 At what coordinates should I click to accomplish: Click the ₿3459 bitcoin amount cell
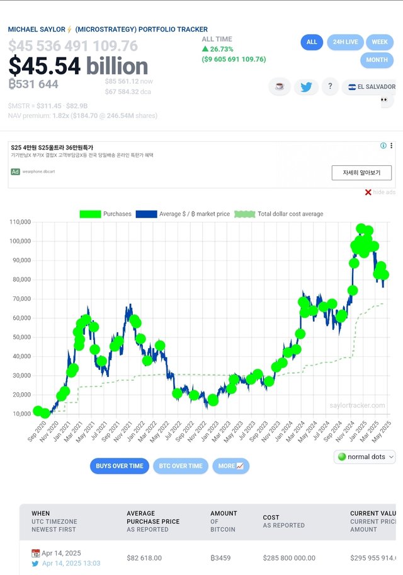[x=220, y=558]
